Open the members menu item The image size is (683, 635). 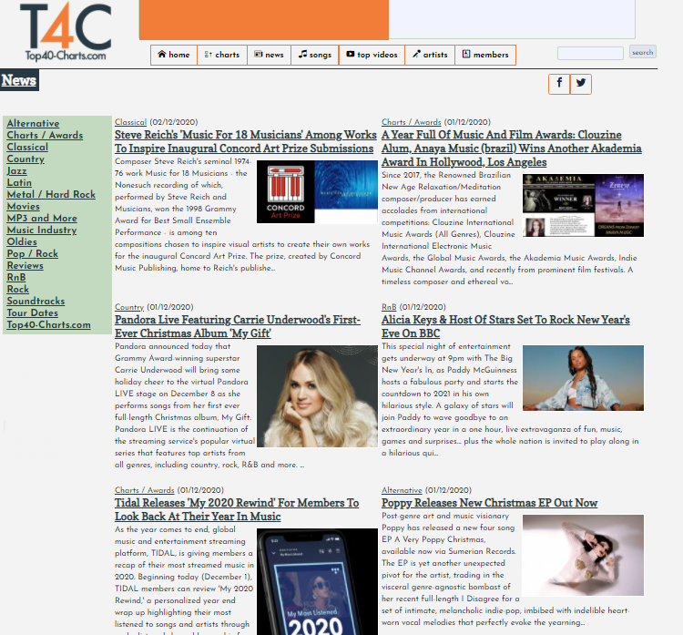[485, 55]
